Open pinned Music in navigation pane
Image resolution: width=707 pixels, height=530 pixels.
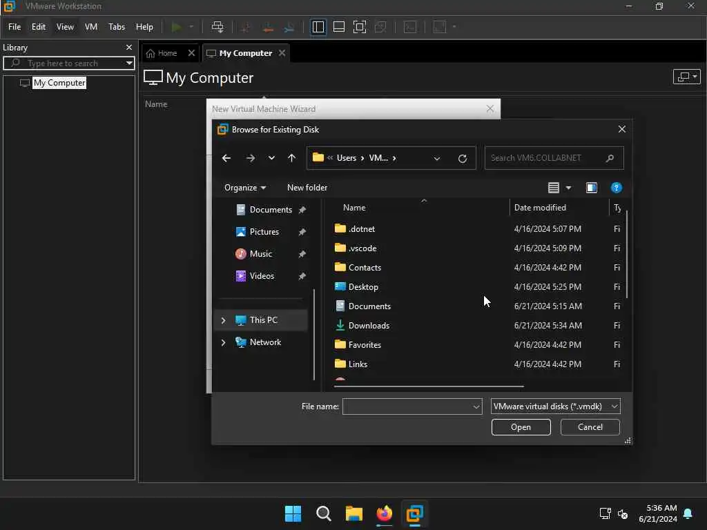pyautogui.click(x=260, y=254)
